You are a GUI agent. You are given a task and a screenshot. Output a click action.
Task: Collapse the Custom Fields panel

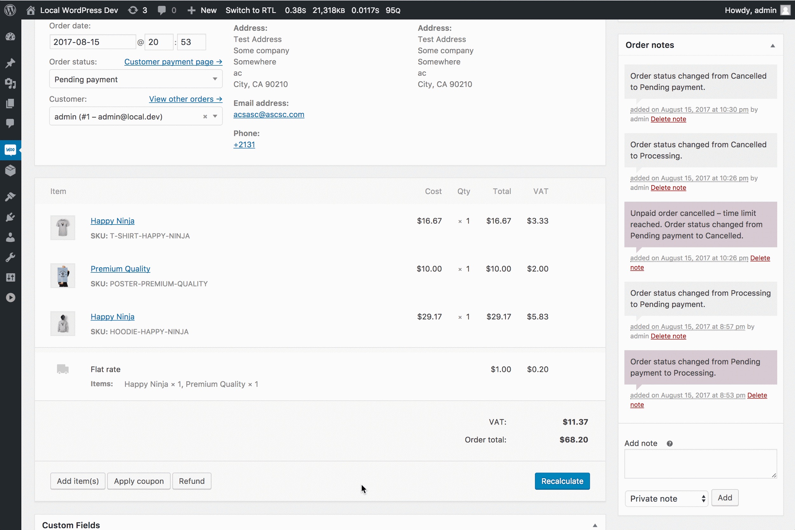(595, 525)
